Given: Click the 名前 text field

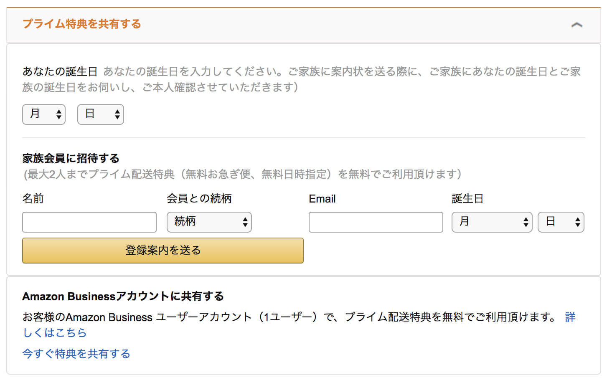Looking at the screenshot, I should point(89,222).
